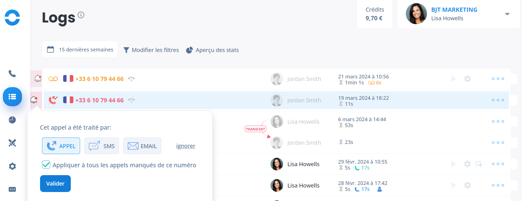Open three-dot menu for 21 mars call
Image resolution: width=522 pixels, height=201 pixels.
pyautogui.click(x=498, y=79)
